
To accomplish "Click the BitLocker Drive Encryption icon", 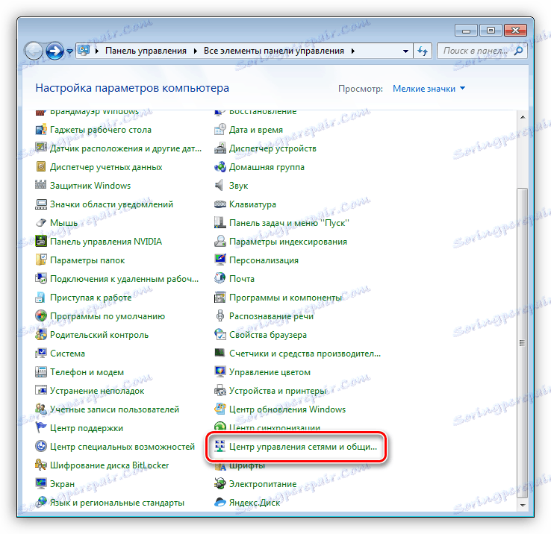I will (41, 465).
